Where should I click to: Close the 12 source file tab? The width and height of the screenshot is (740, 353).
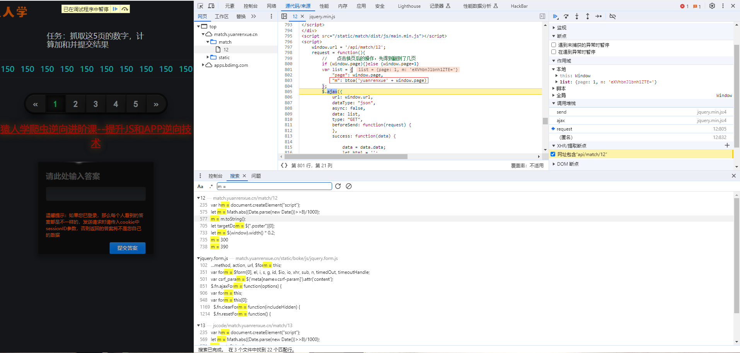pyautogui.click(x=302, y=16)
